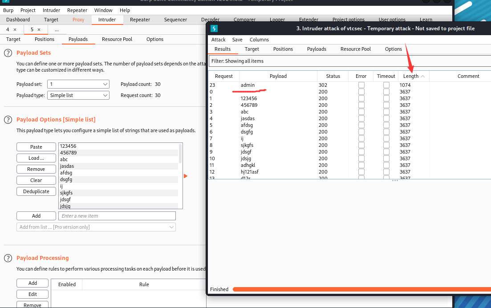Switch to the Sequencer tab

pos(175,20)
